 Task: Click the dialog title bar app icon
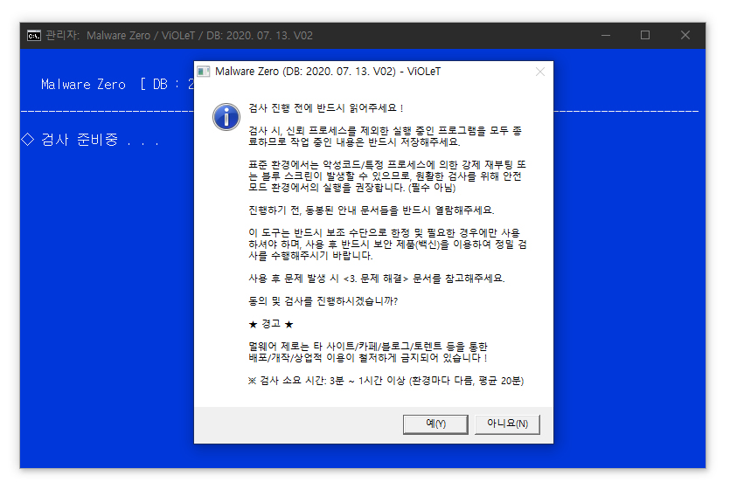coord(204,72)
